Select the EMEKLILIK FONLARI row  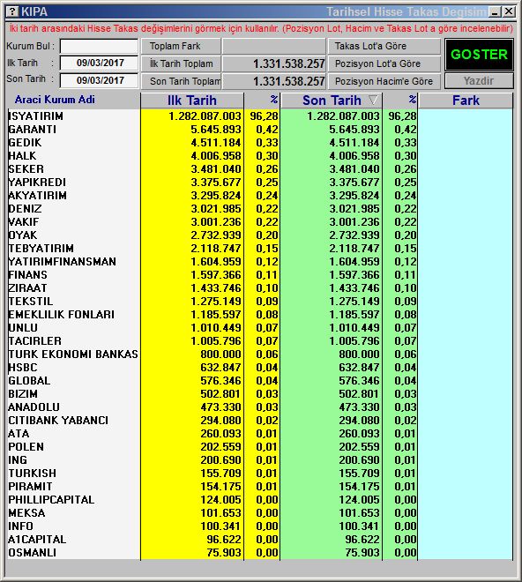[260, 315]
